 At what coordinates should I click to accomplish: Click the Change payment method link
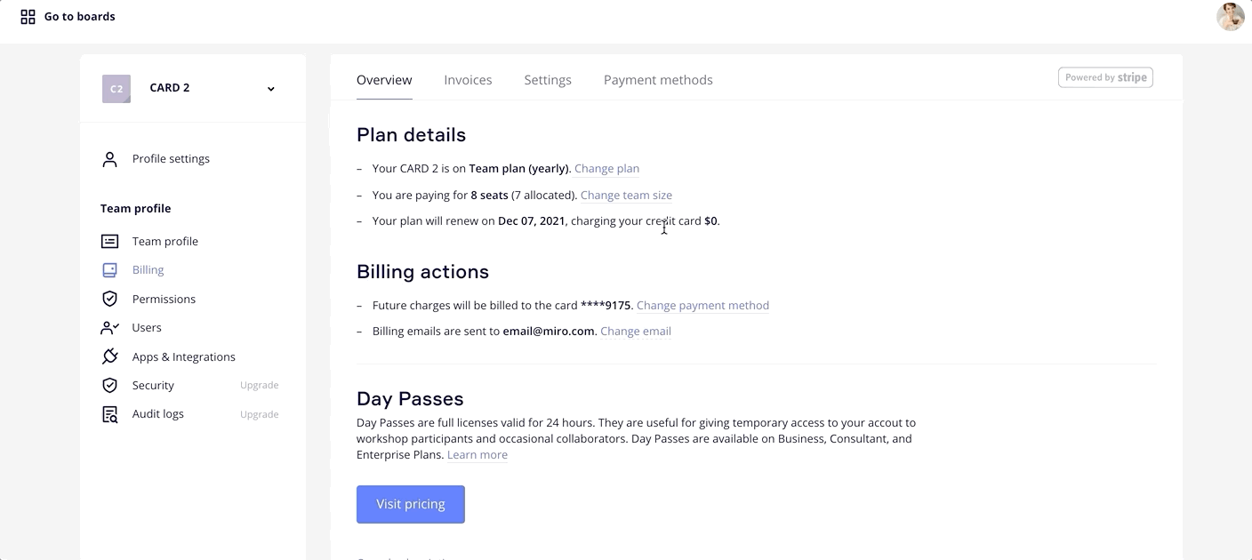(x=702, y=306)
